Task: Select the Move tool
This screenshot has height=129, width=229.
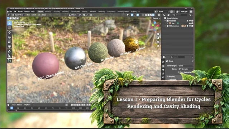Action: [9, 33]
